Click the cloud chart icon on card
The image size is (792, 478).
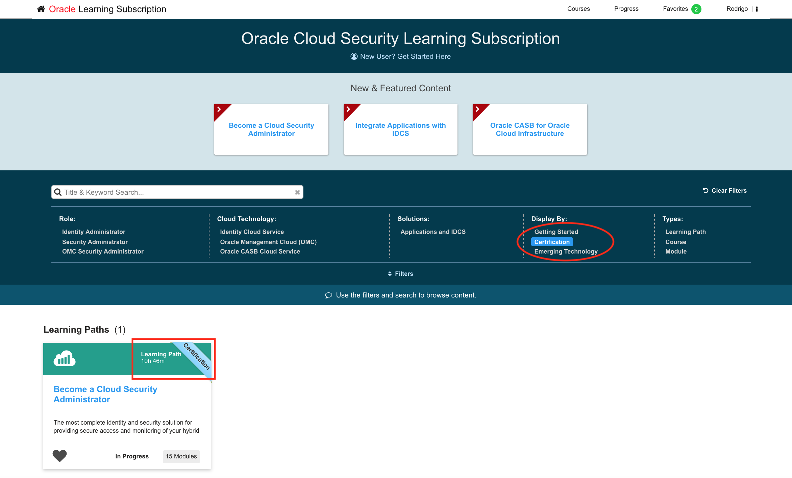(65, 358)
